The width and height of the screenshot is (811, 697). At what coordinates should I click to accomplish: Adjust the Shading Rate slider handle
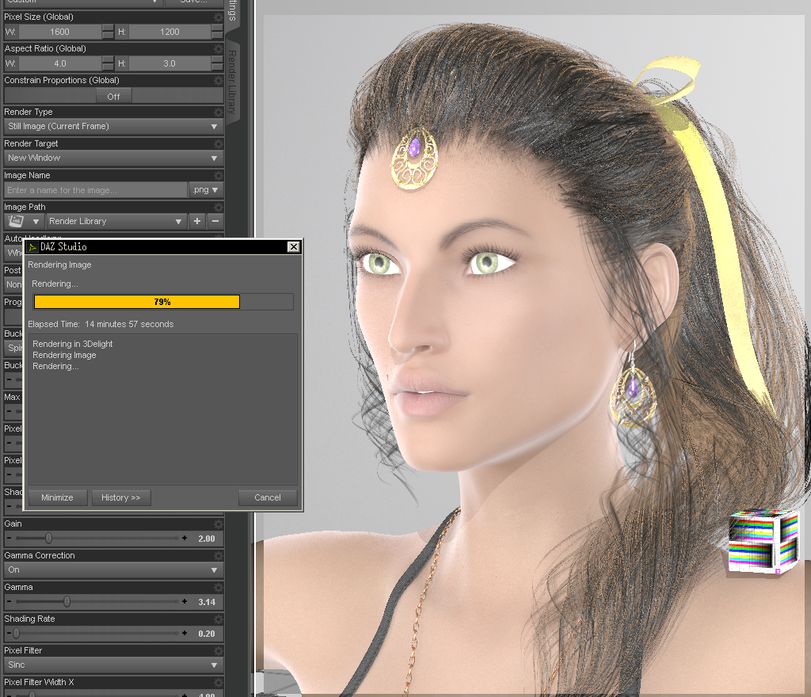pyautogui.click(x=16, y=633)
